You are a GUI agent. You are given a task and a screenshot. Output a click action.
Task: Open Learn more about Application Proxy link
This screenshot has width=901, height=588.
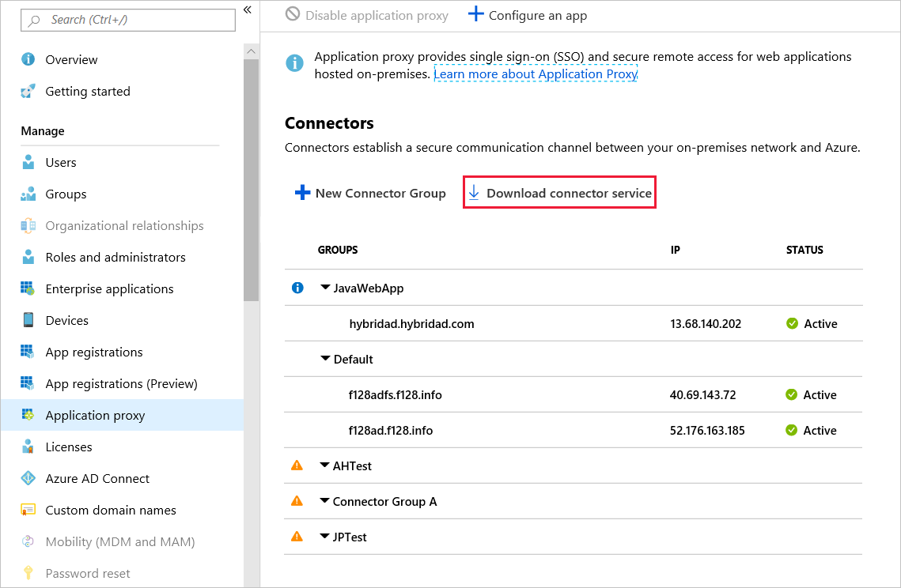pyautogui.click(x=536, y=74)
